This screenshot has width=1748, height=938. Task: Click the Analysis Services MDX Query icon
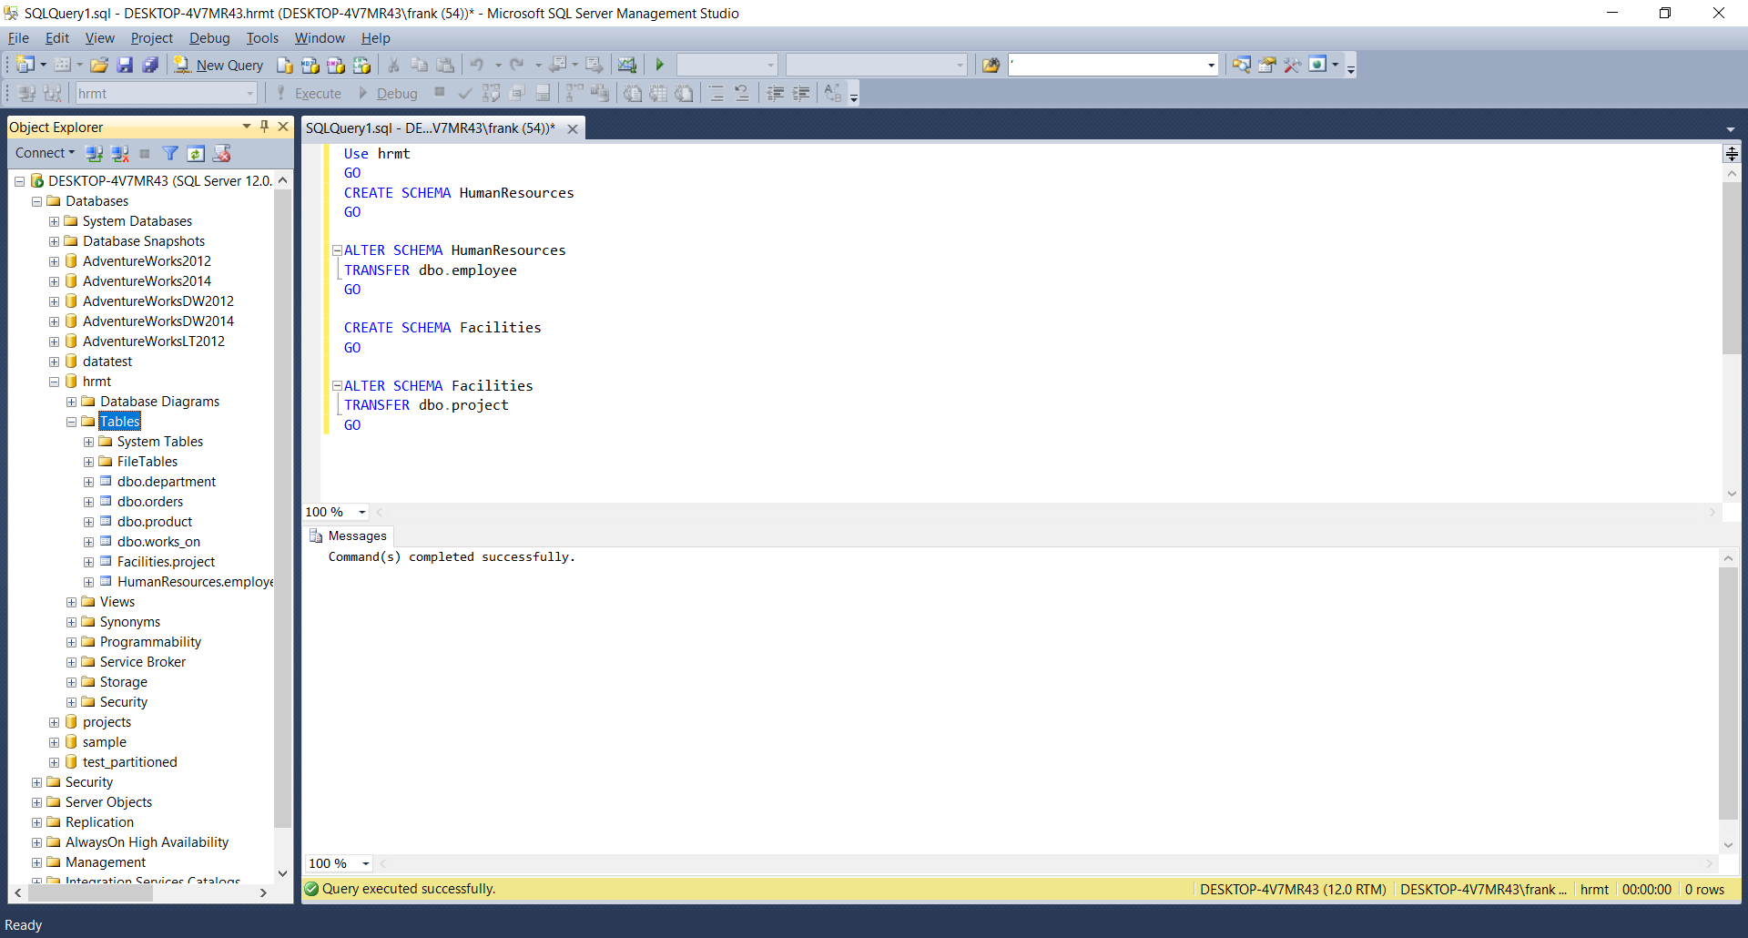pyautogui.click(x=310, y=65)
